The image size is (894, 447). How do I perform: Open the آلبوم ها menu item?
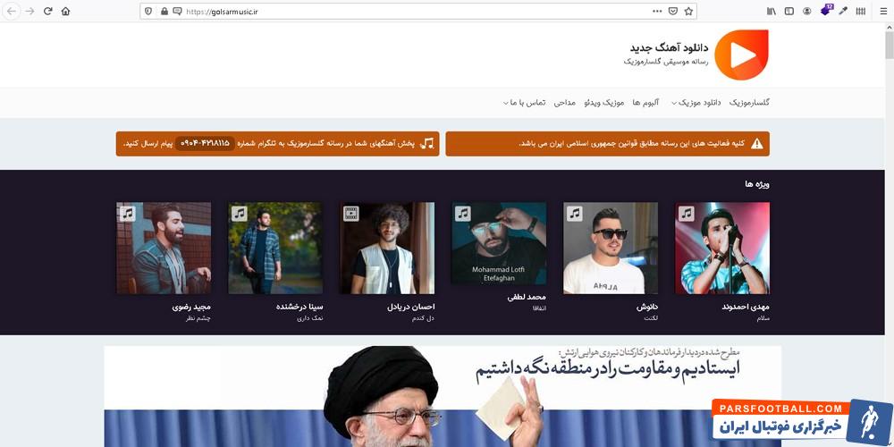[x=646, y=103]
